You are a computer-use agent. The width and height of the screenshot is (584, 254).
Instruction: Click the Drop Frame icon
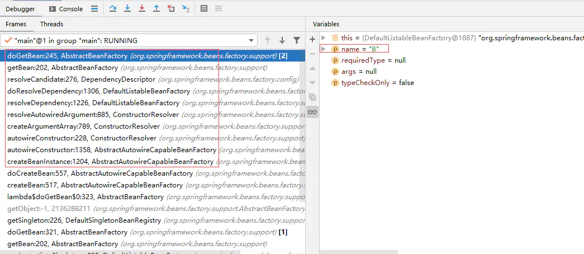pyautogui.click(x=171, y=8)
